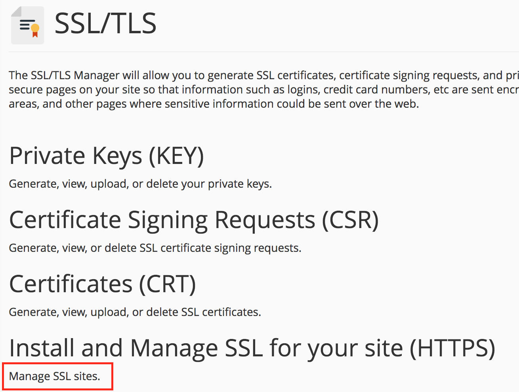Click the Certificates (CRT) heading
Image resolution: width=519 pixels, height=392 pixels.
pyautogui.click(x=103, y=284)
